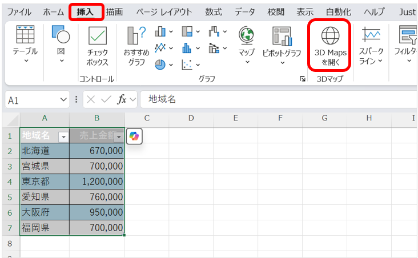This screenshot has width=418, height=258.
Task: Insert a scatter or bubble chart
Action: click(x=187, y=64)
